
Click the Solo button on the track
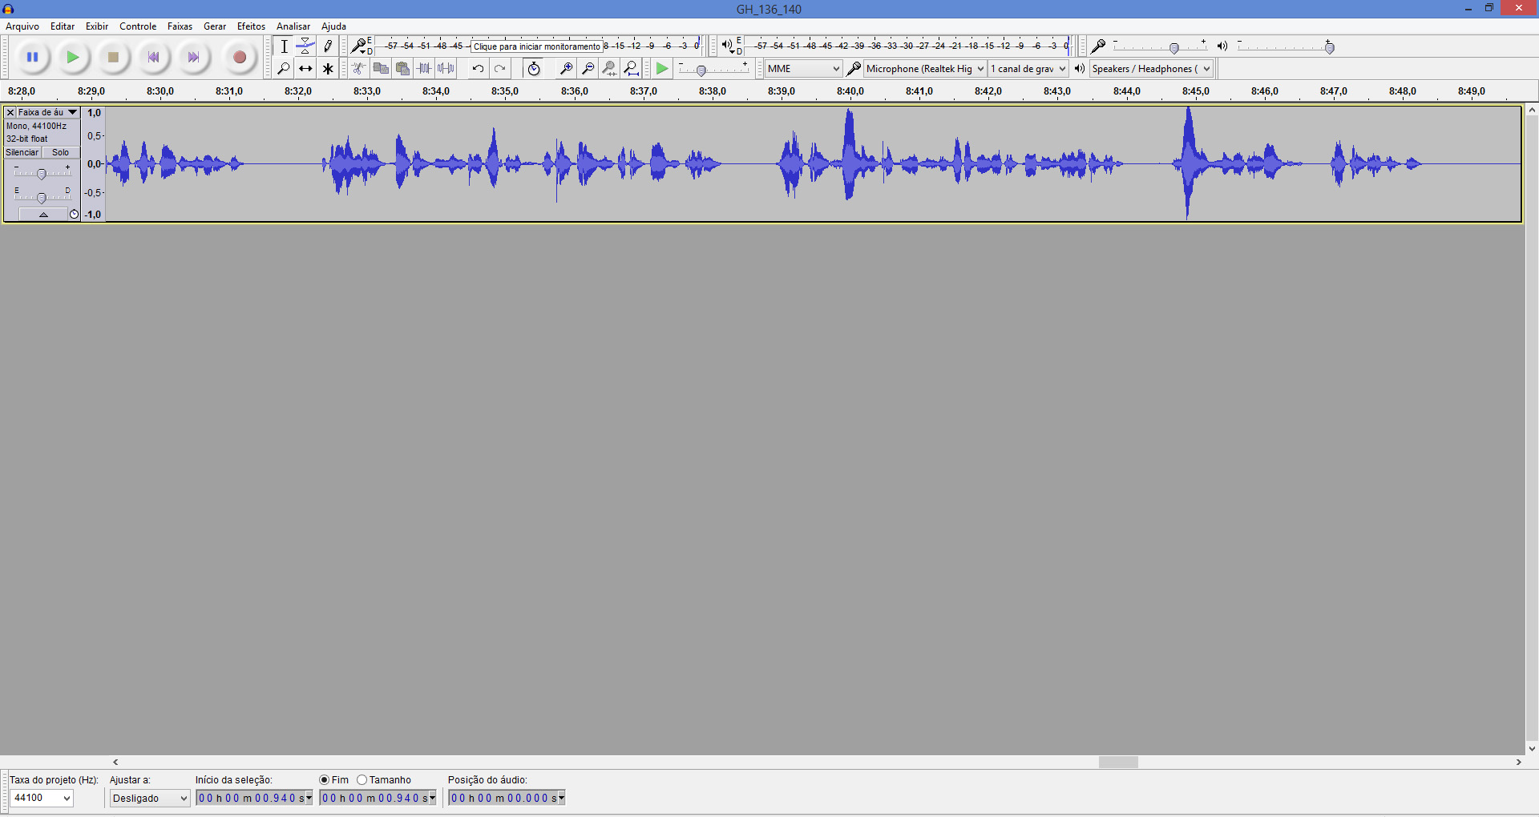61,152
